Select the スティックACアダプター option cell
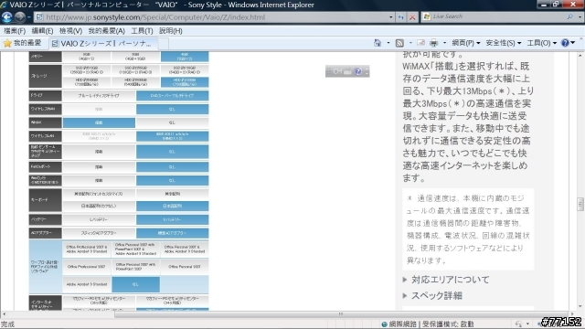 pos(99,233)
